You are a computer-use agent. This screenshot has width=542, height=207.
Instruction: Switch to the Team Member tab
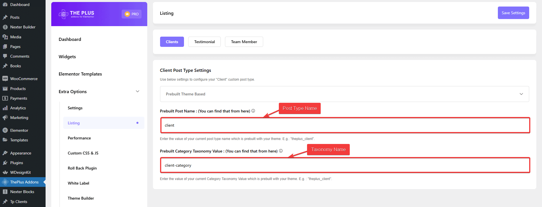pos(244,42)
